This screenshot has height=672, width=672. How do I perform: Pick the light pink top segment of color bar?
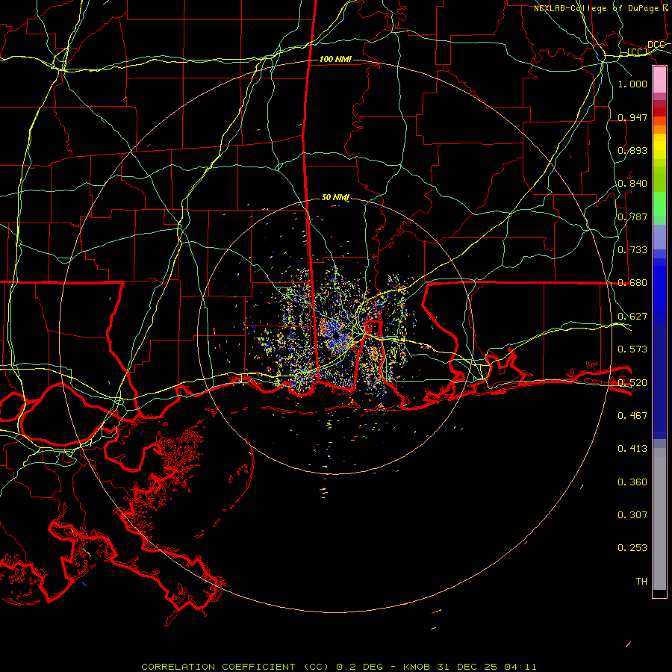pyautogui.click(x=659, y=80)
